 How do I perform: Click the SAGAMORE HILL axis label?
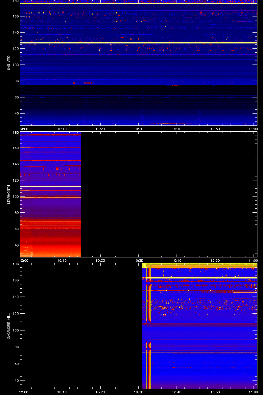click(9, 326)
